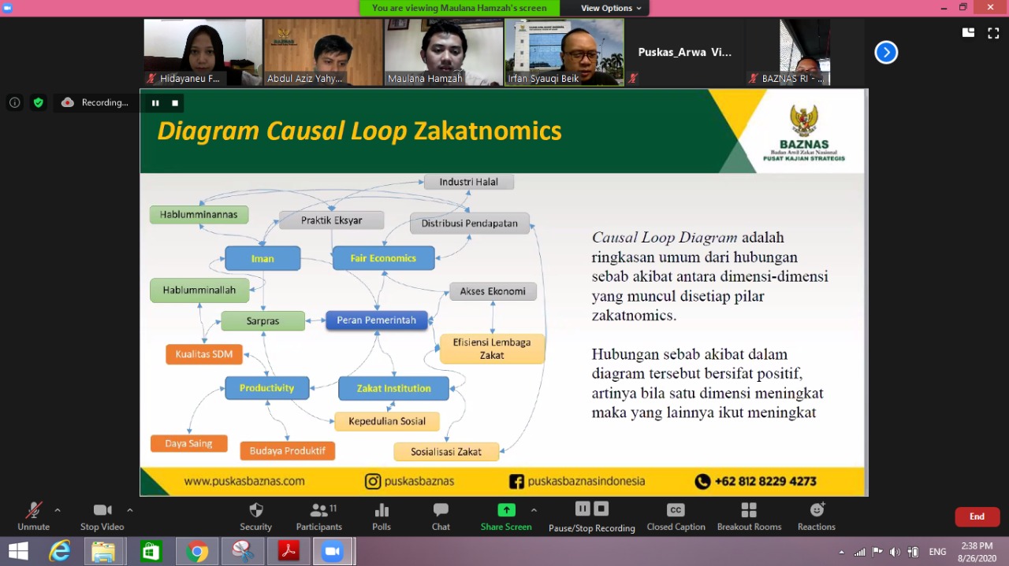Unmute the microphone
This screenshot has height=566, width=1009.
click(x=33, y=516)
